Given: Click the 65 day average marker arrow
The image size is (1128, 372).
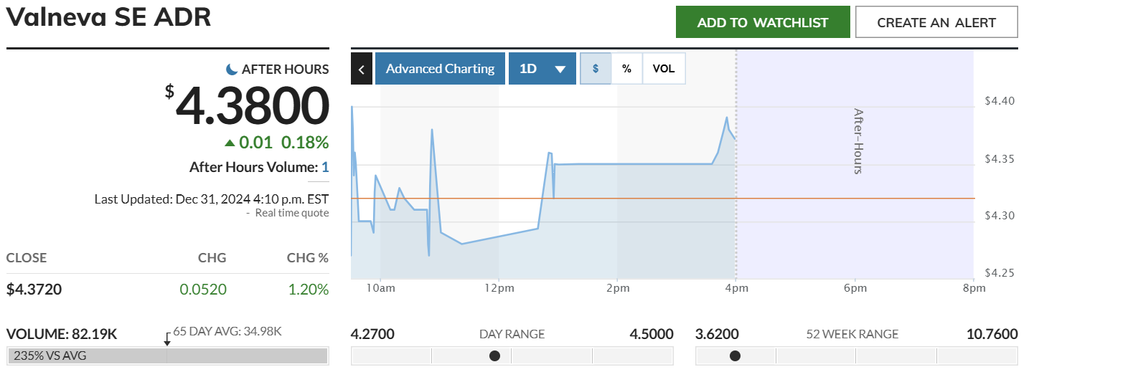Looking at the screenshot, I should pyautogui.click(x=167, y=340).
